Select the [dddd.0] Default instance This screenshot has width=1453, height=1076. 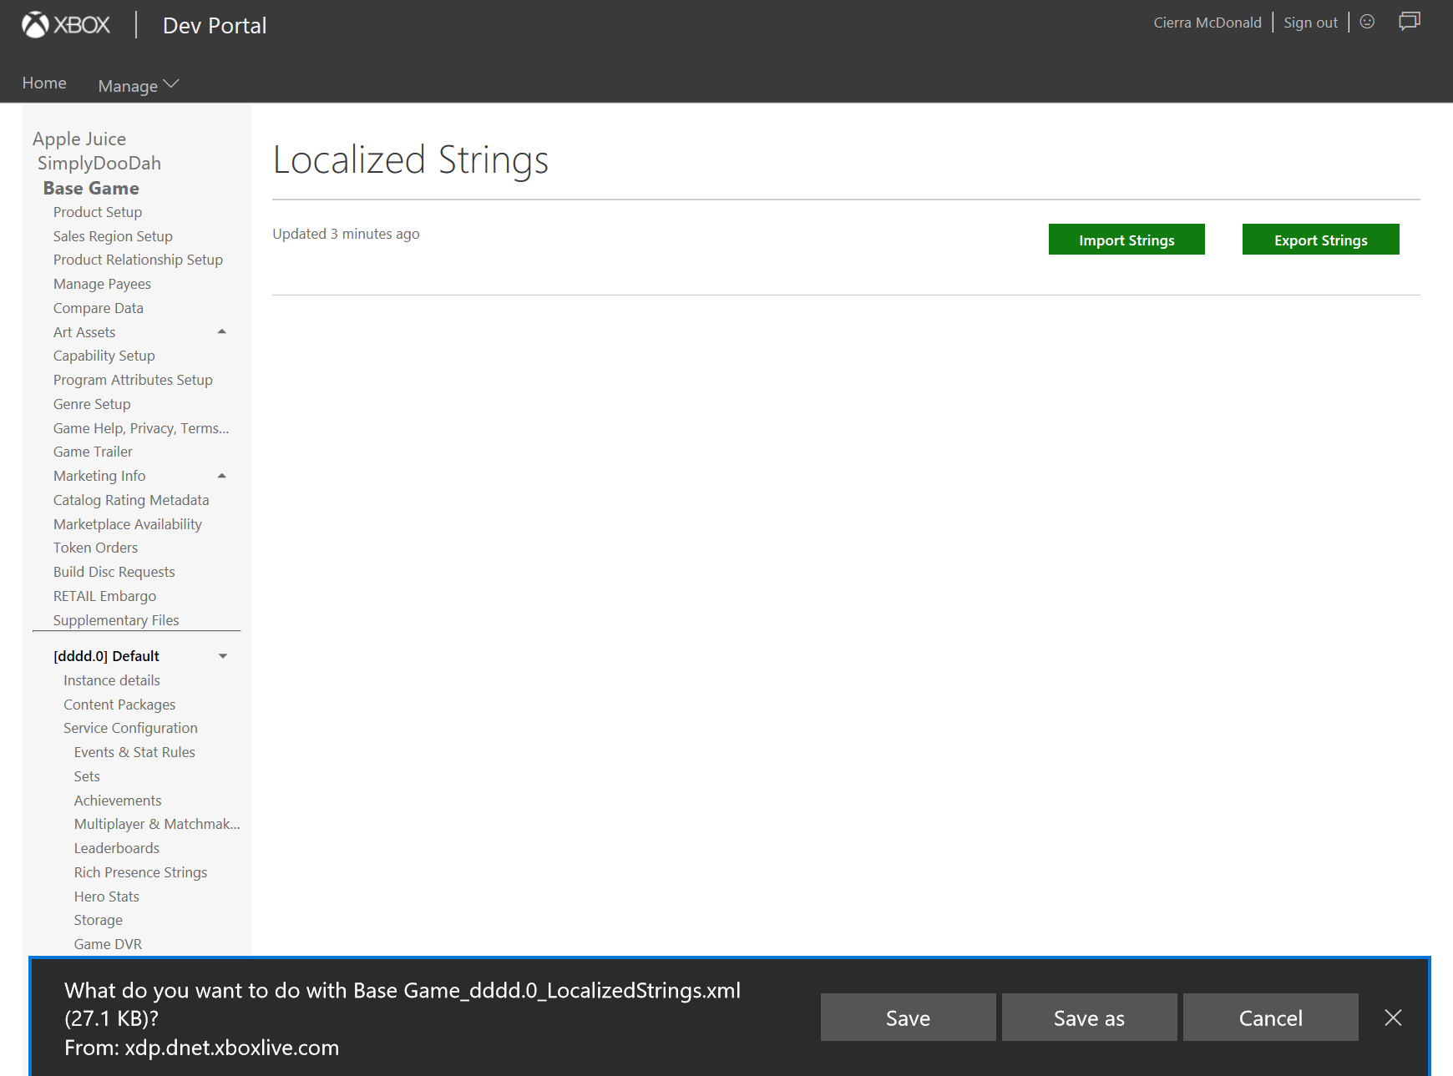pos(106,656)
